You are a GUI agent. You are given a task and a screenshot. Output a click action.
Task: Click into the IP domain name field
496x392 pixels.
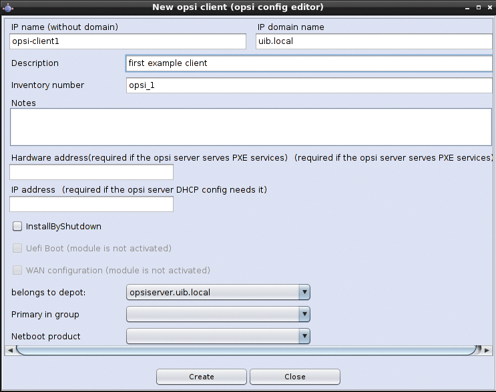pos(374,41)
